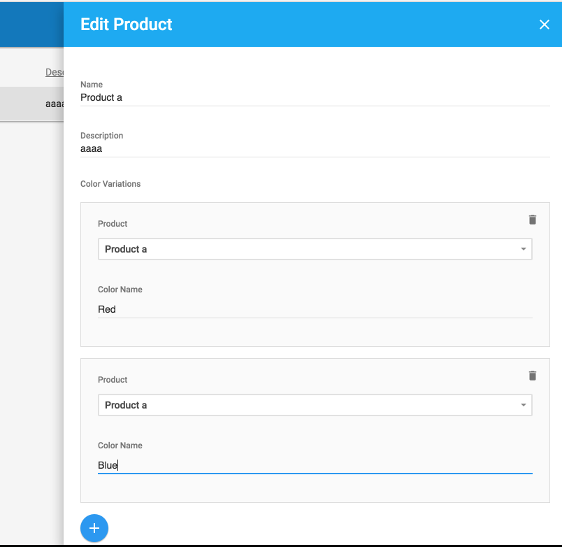Click the arrow on the first Product select
This screenshot has width=562, height=547.
(523, 249)
